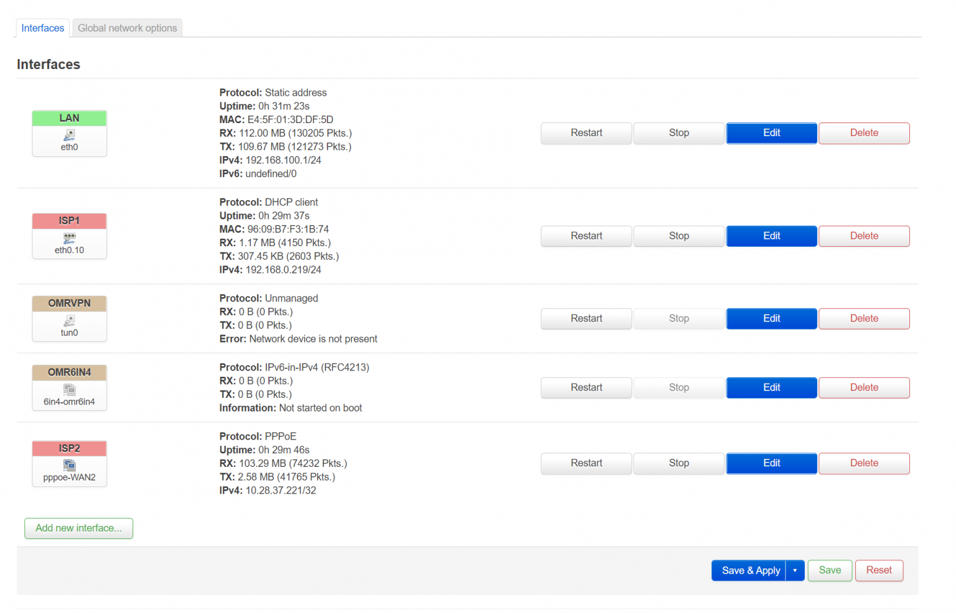This screenshot has height=613, width=956.
Task: Click the 6in4-omr6in4 tunnel icon
Action: click(69, 389)
